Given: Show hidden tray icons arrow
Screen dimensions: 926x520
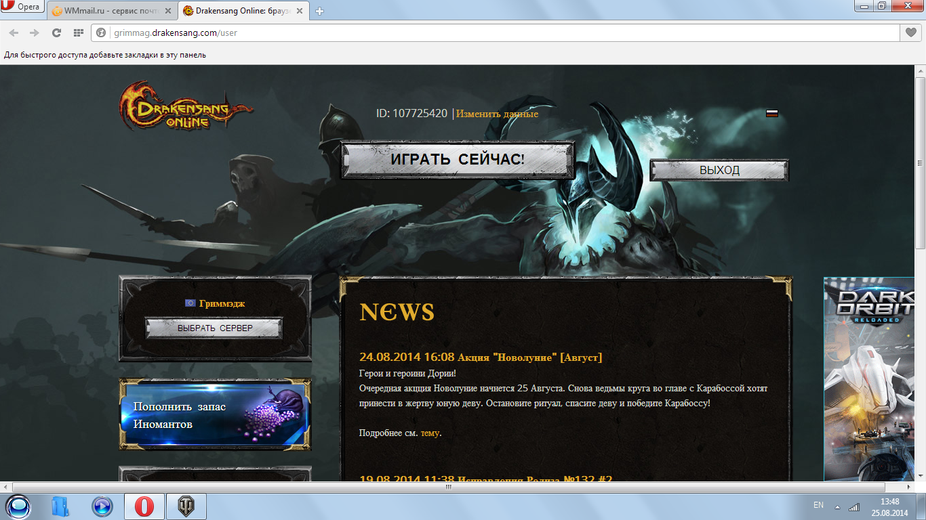Looking at the screenshot, I should coord(837,506).
